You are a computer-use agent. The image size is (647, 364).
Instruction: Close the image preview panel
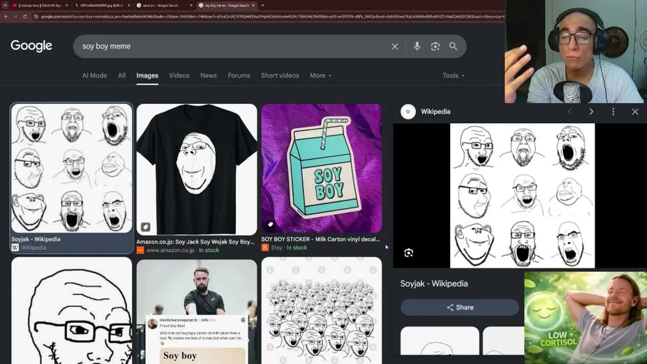pos(635,112)
